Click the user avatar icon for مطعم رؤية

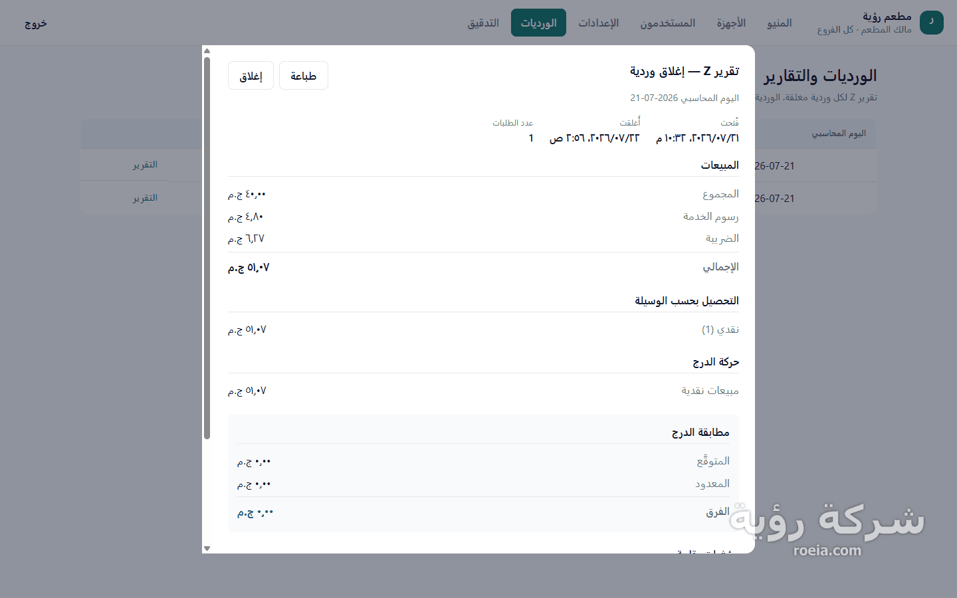tap(931, 23)
